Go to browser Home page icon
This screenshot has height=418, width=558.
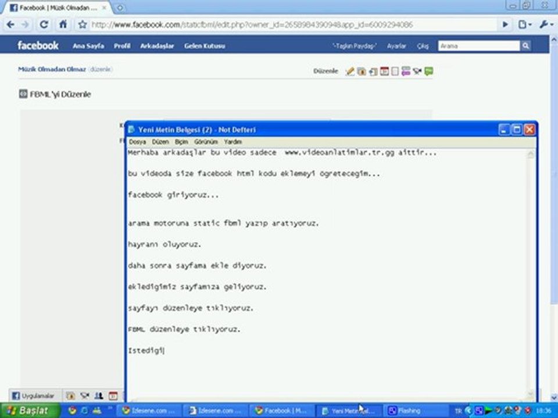point(63,24)
